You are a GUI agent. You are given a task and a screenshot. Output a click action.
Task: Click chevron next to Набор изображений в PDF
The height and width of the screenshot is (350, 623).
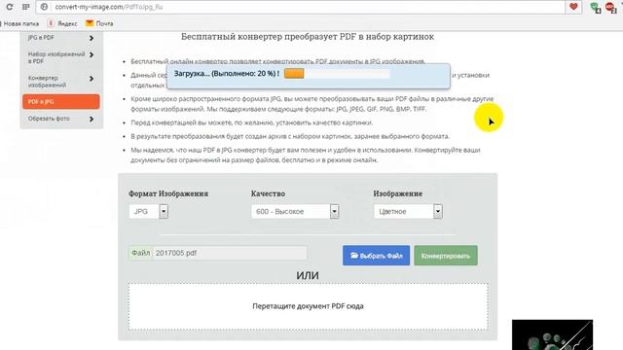coord(92,54)
